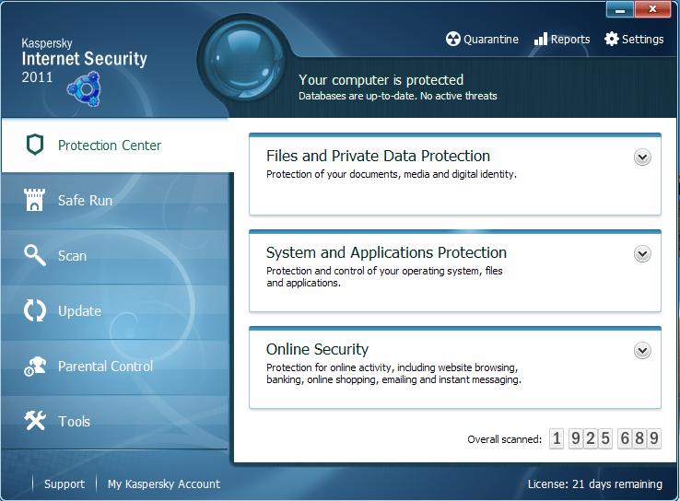Click the Online Security heading
Image resolution: width=680 pixels, height=501 pixels.
tap(318, 349)
